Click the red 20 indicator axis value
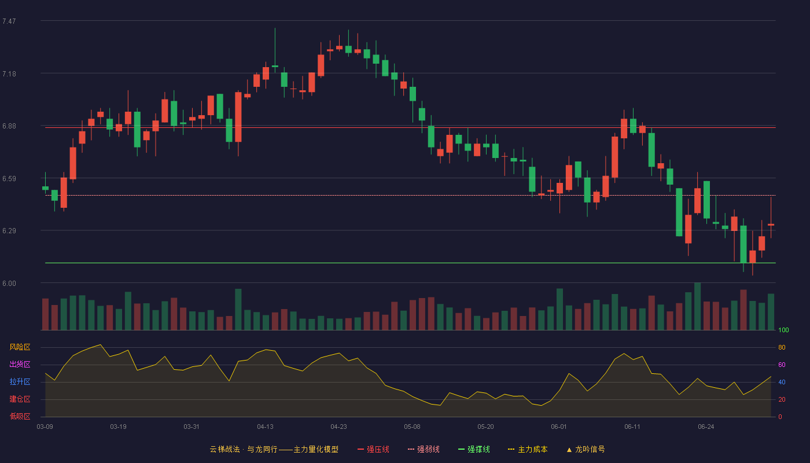 coord(782,400)
